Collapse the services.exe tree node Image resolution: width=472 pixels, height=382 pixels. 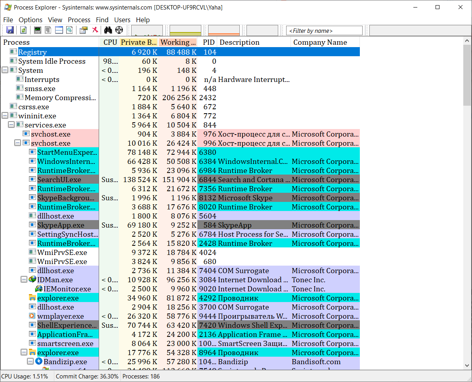tap(11, 125)
